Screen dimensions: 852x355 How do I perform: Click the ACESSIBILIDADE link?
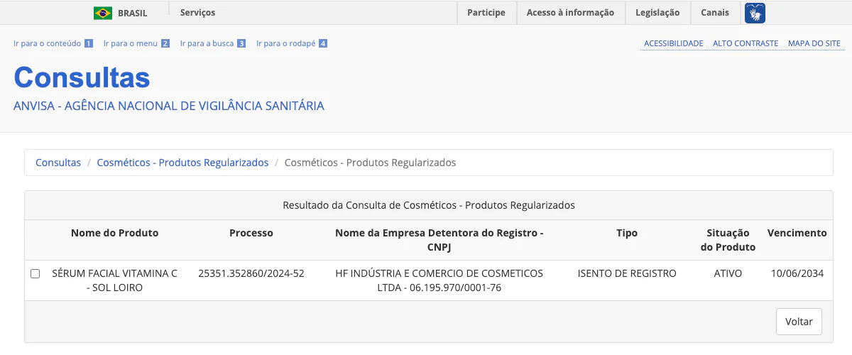pyautogui.click(x=673, y=44)
